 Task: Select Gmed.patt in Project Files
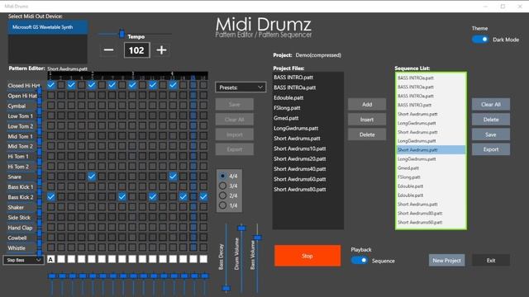308,118
